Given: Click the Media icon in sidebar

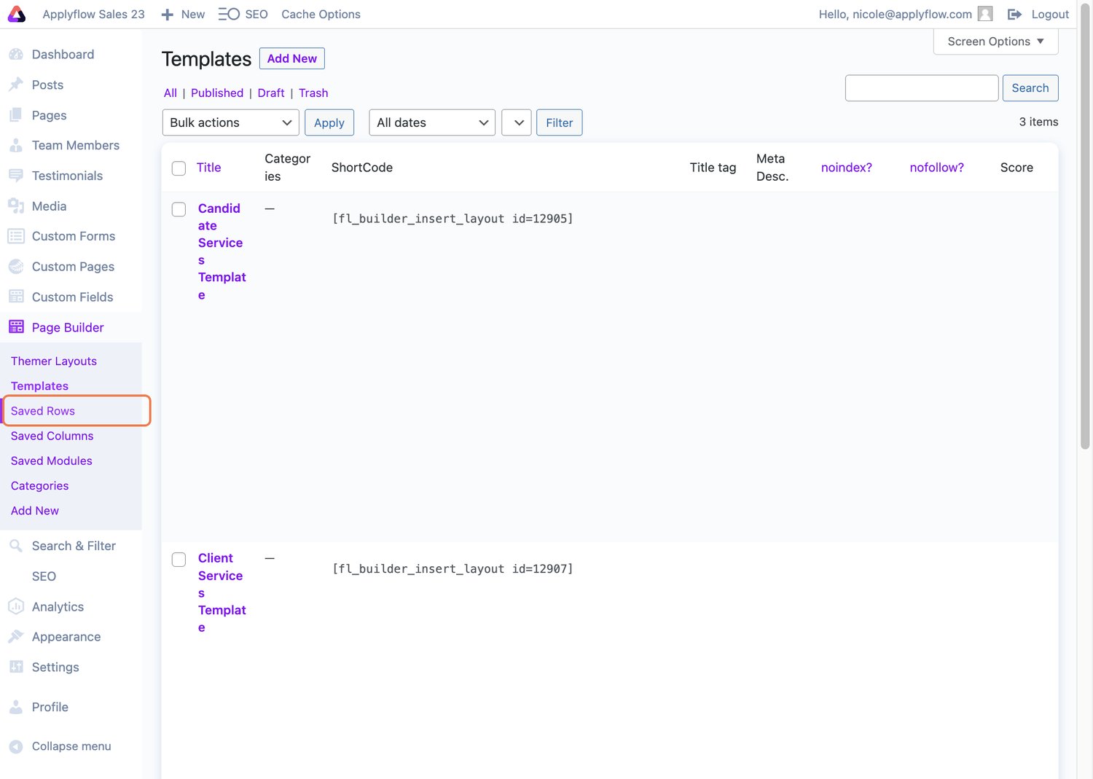Looking at the screenshot, I should tap(16, 206).
